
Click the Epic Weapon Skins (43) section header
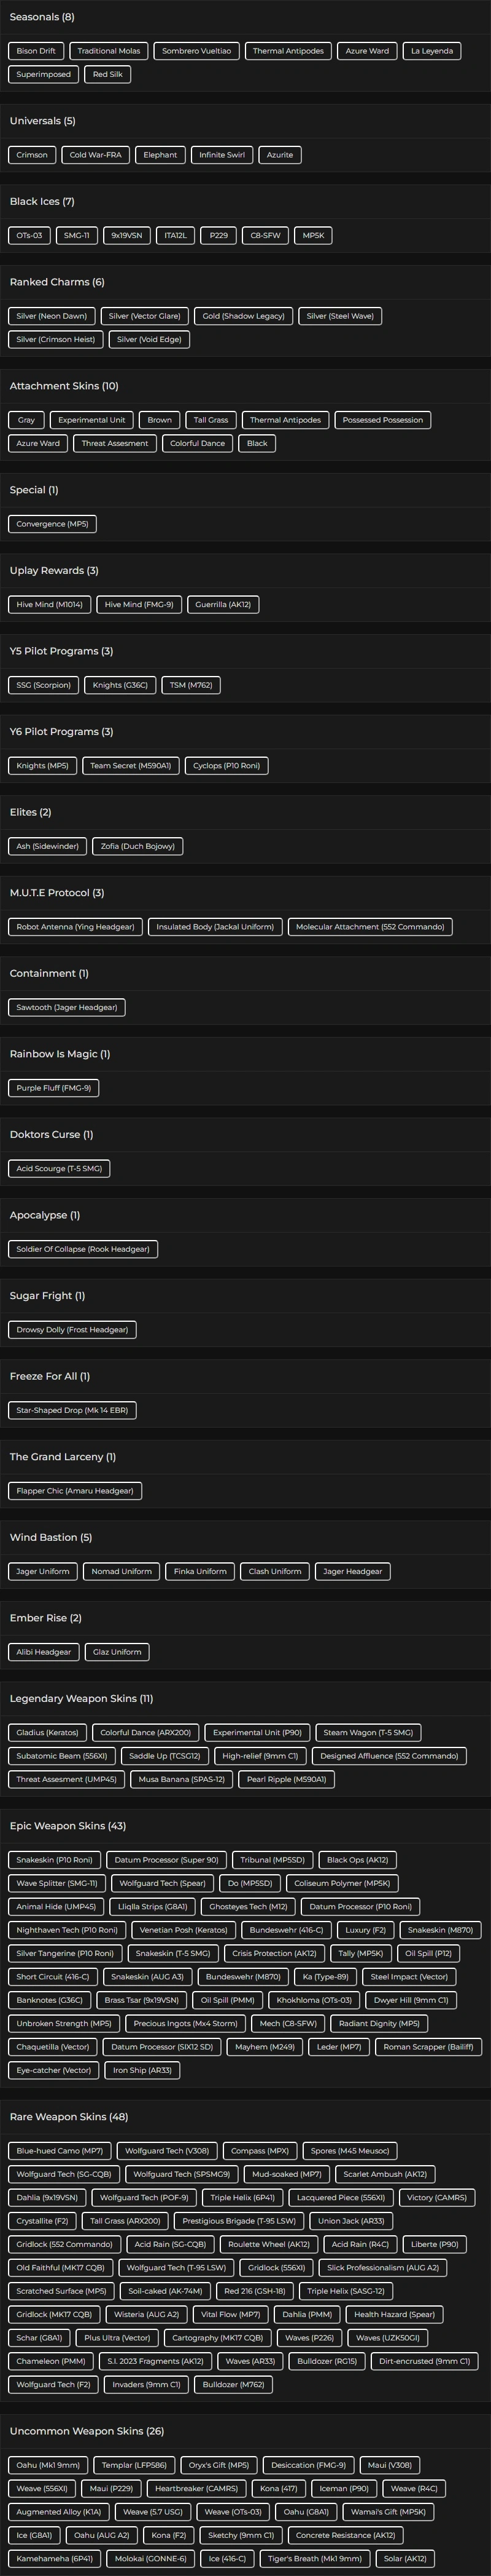[x=68, y=1826]
